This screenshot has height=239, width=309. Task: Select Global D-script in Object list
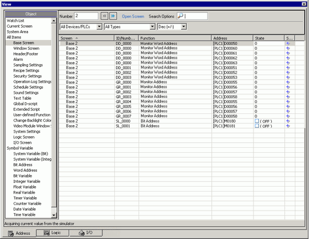point(25,103)
